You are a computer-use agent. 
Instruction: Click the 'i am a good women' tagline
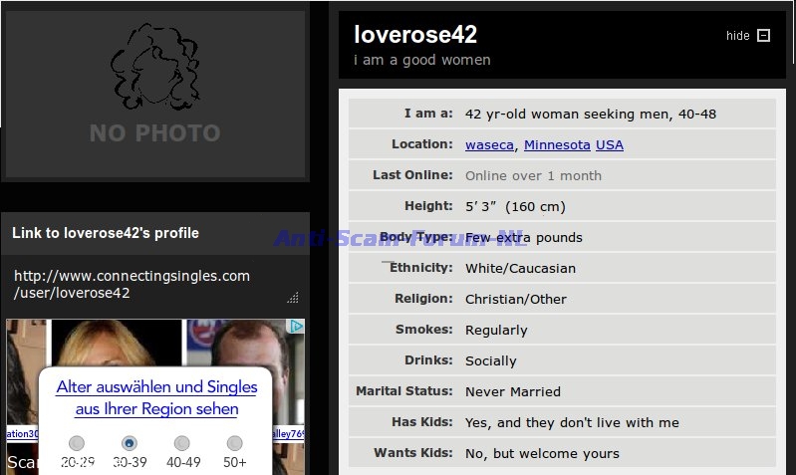coord(422,60)
